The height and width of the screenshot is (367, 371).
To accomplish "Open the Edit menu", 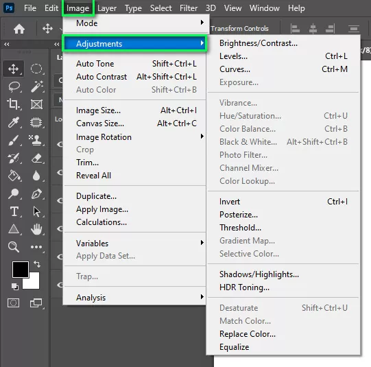I will (51, 8).
